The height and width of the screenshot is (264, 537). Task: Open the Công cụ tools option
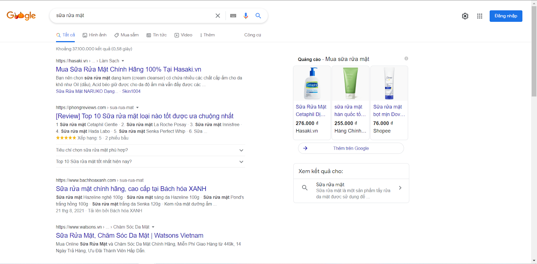(x=253, y=35)
